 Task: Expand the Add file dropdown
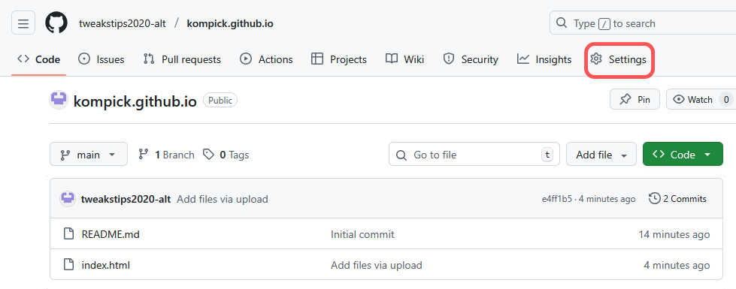tap(601, 154)
